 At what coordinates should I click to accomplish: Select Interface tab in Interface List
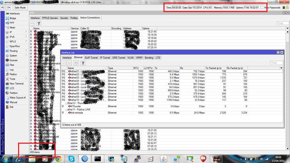[x=67, y=58]
